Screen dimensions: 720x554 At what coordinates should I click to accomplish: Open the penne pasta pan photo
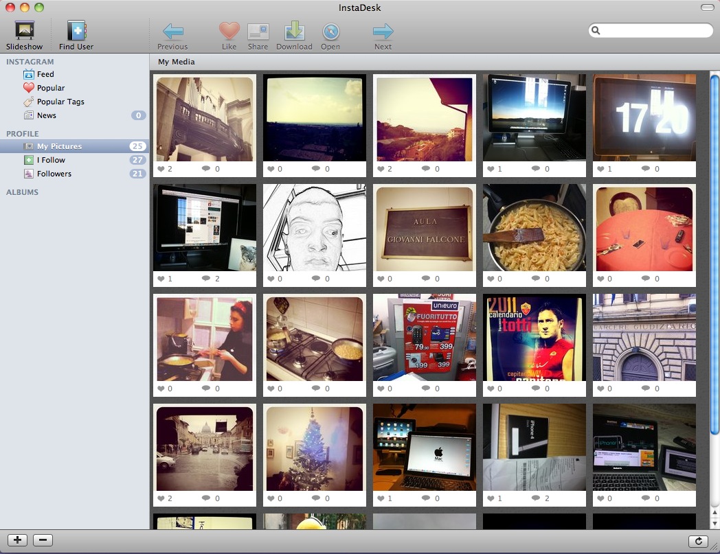(535, 228)
